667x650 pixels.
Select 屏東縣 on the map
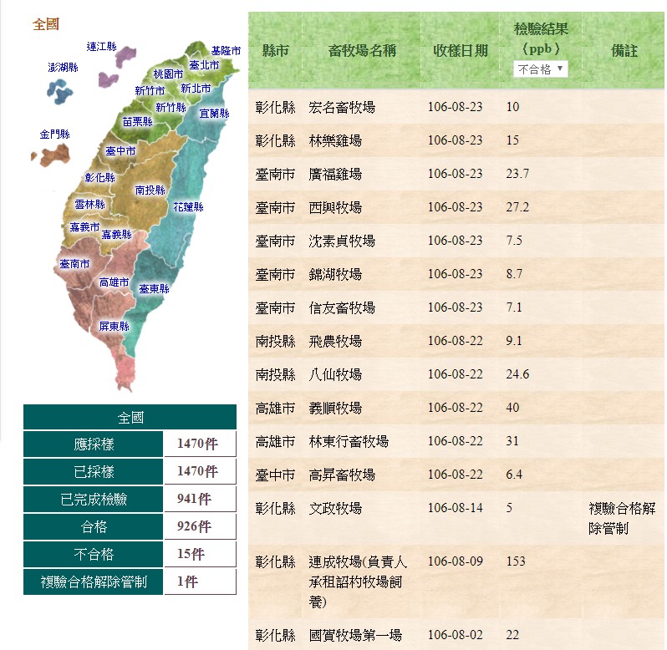click(114, 326)
